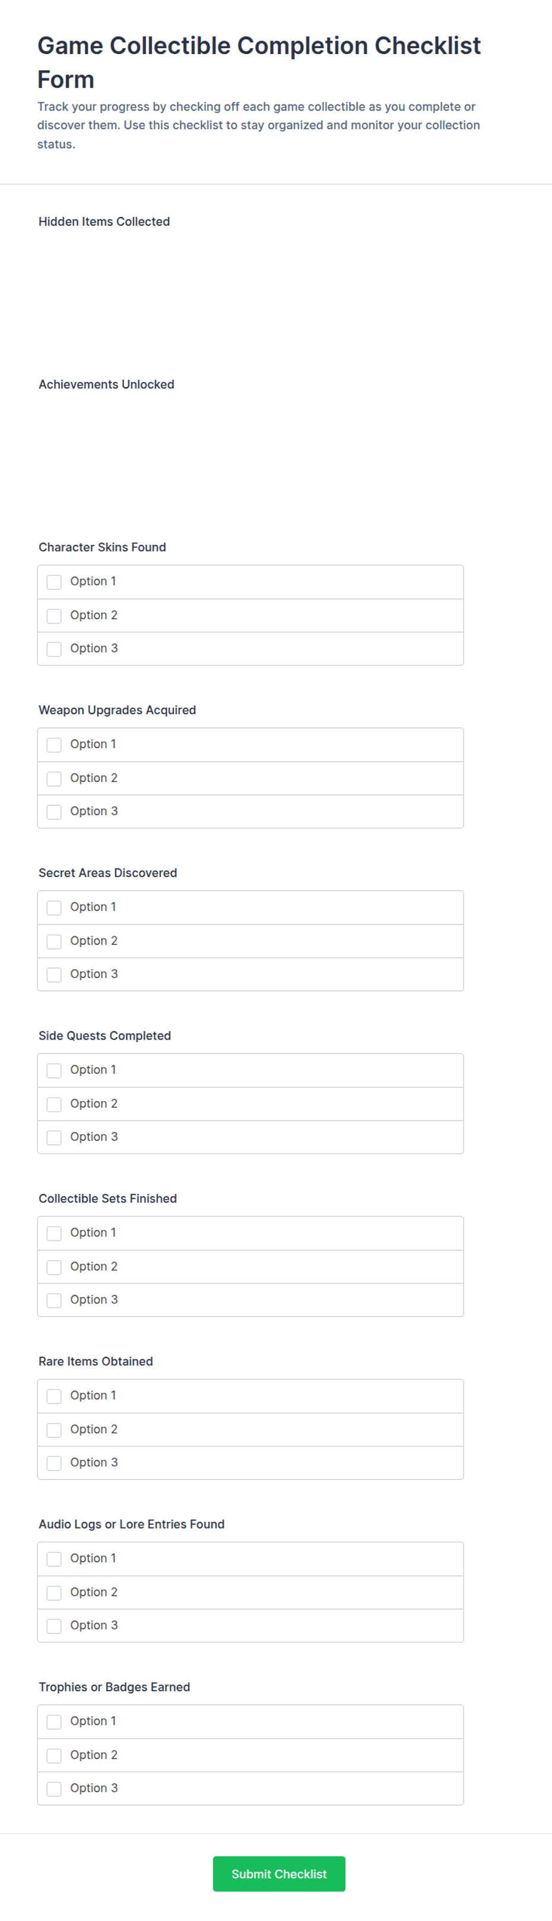Check Option 1 under Weapon Upgrades Acquired

pos(53,745)
